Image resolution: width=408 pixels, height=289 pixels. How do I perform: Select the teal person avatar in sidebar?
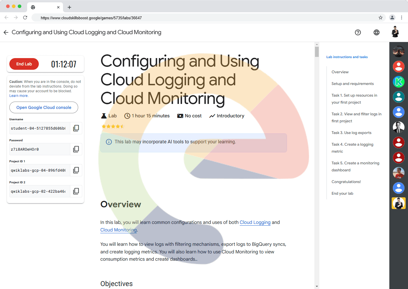point(399,97)
